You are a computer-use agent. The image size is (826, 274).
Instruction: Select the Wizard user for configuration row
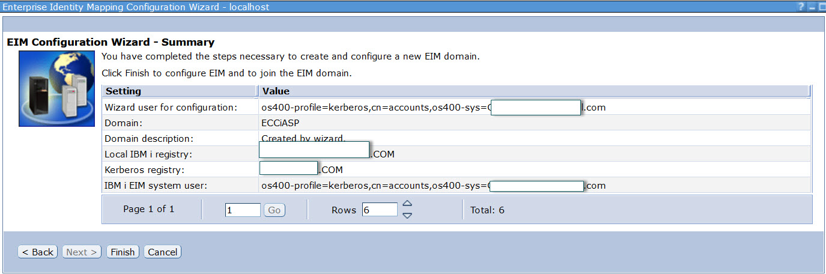(171, 107)
